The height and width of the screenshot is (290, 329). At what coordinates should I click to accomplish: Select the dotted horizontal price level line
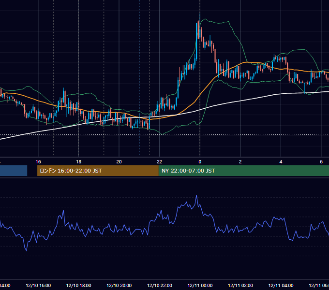coord(164,135)
